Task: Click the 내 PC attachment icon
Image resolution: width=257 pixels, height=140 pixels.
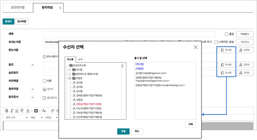Action: [44, 89]
